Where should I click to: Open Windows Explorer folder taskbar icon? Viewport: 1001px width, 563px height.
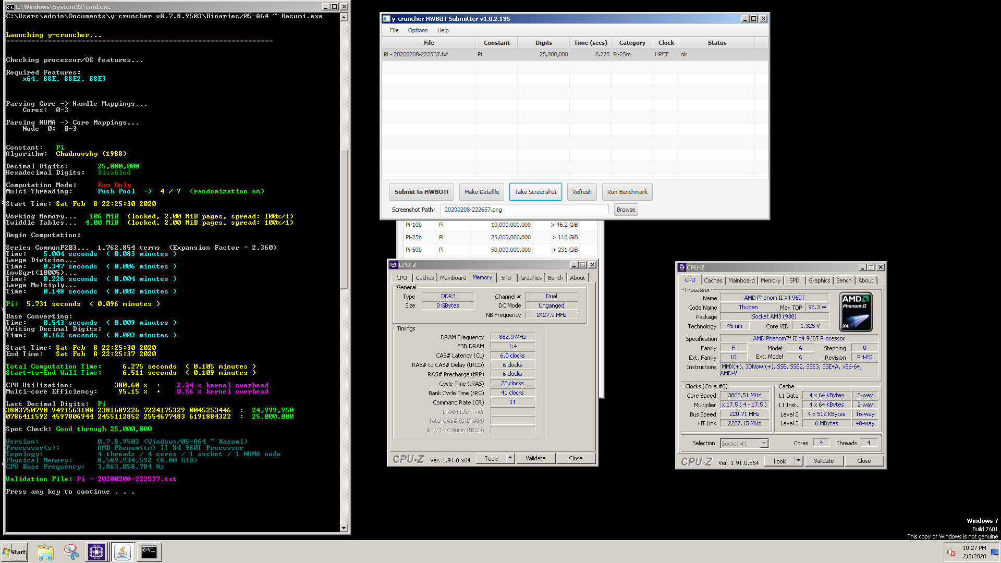point(45,552)
